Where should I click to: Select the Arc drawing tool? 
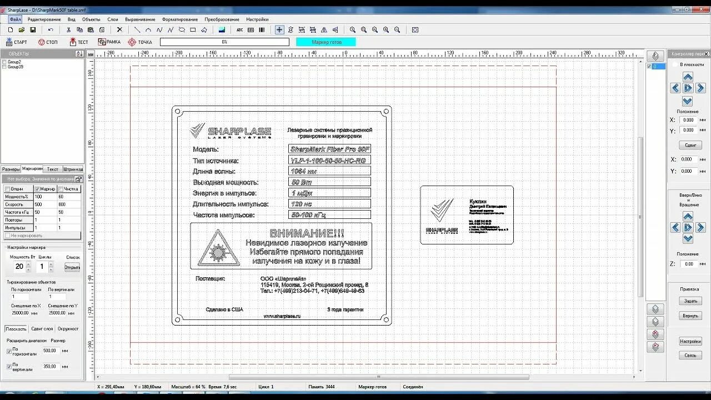coord(148,29)
